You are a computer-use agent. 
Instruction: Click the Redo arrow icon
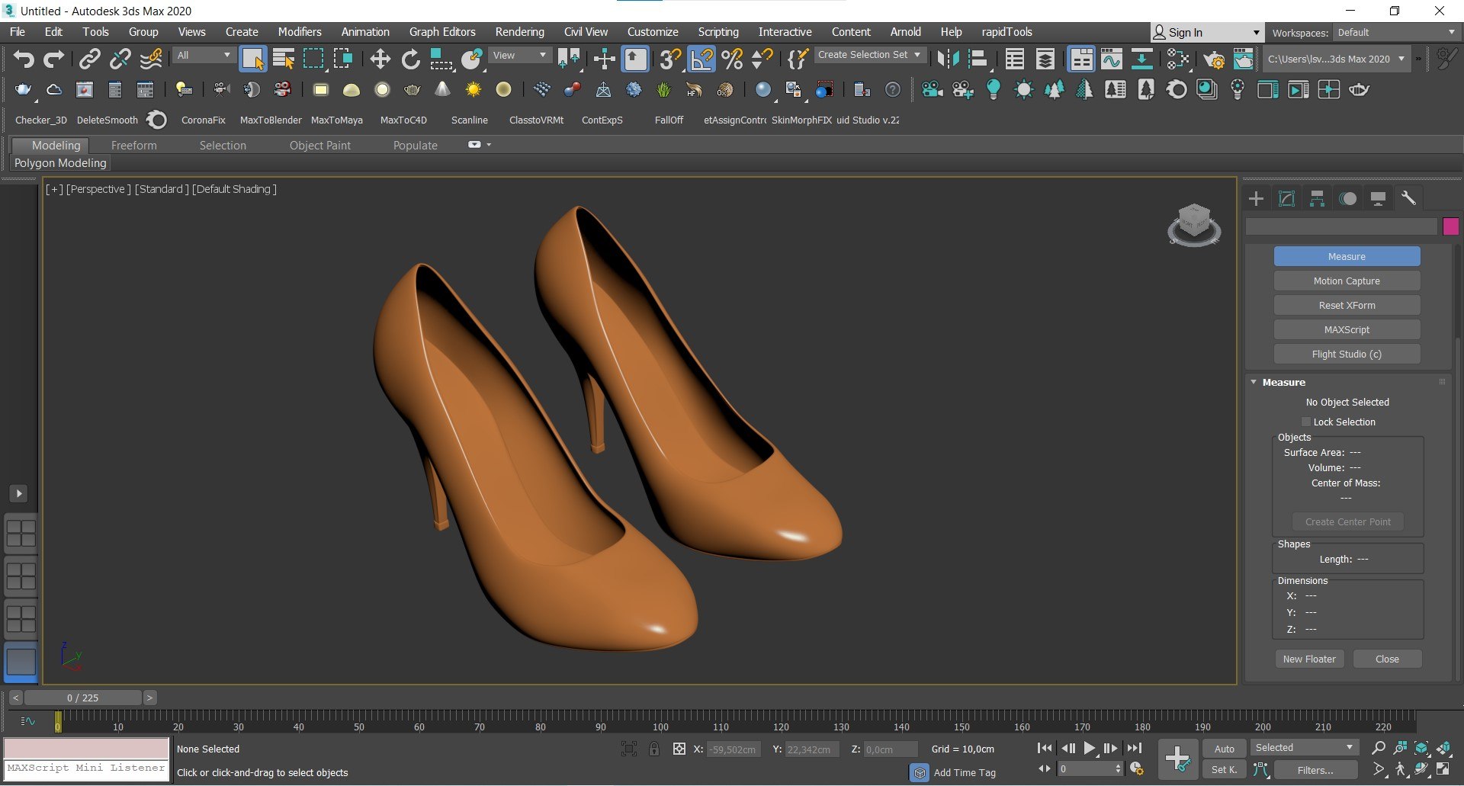[x=54, y=59]
